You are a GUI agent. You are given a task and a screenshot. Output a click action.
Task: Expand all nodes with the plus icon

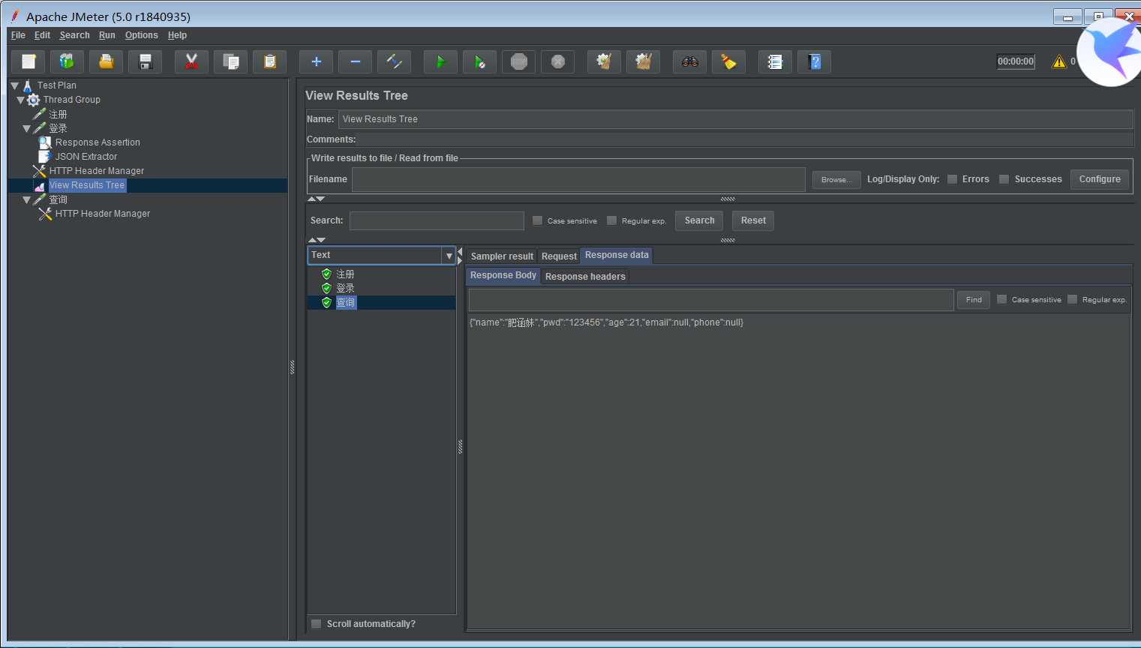point(317,61)
